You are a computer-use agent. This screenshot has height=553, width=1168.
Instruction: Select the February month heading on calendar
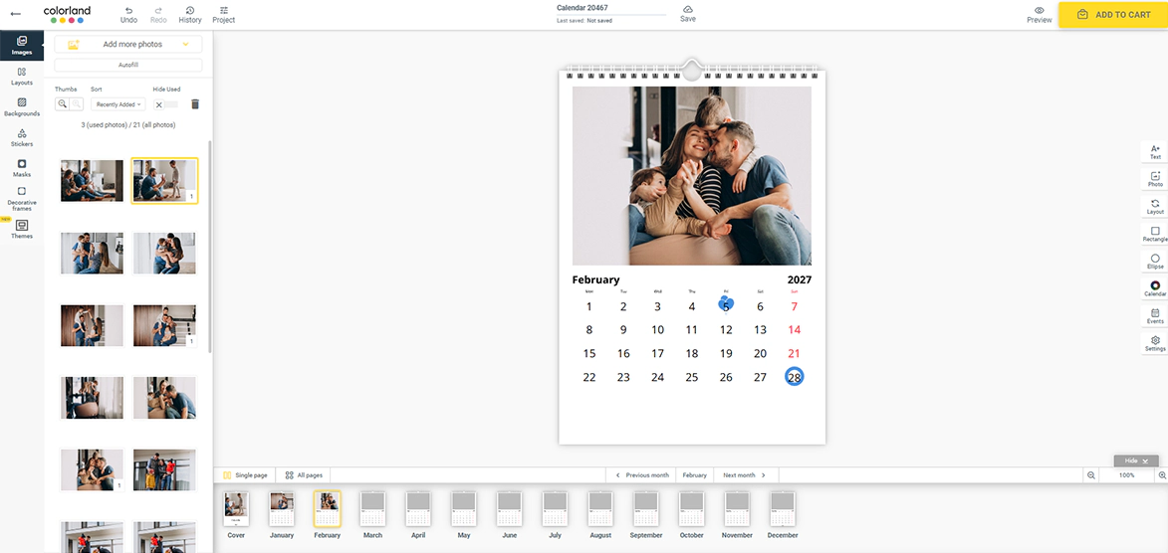click(x=595, y=279)
